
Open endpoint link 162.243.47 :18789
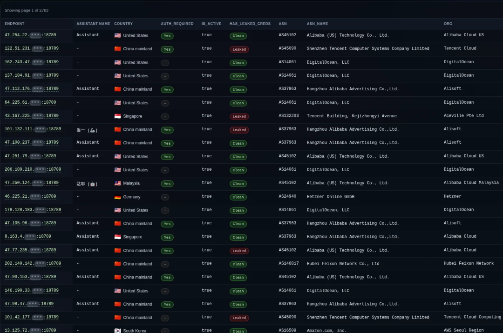pos(32,62)
